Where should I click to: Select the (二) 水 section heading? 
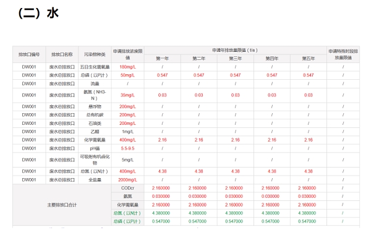(38, 13)
